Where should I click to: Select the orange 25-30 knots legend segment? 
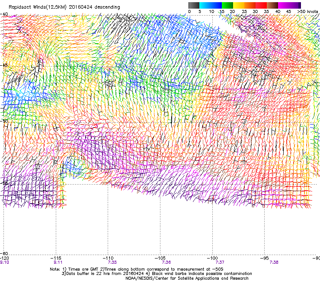(250, 5)
